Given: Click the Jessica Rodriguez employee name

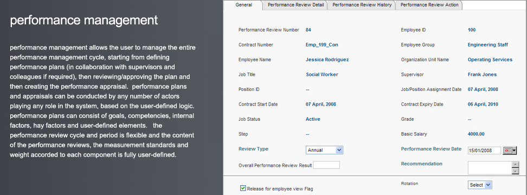Looking at the screenshot, I should (327, 60).
